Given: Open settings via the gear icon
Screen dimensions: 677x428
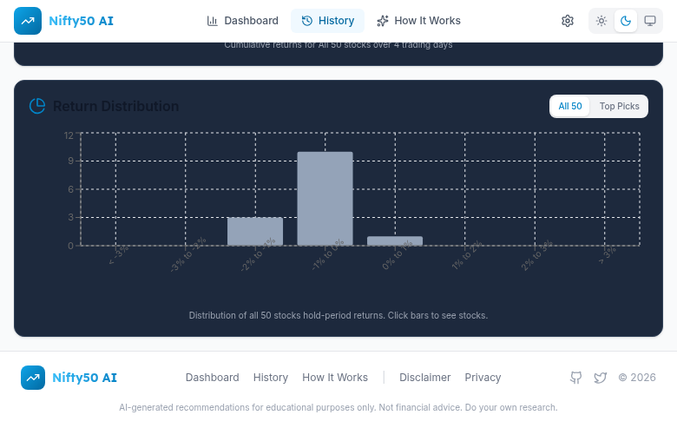Looking at the screenshot, I should click(568, 21).
